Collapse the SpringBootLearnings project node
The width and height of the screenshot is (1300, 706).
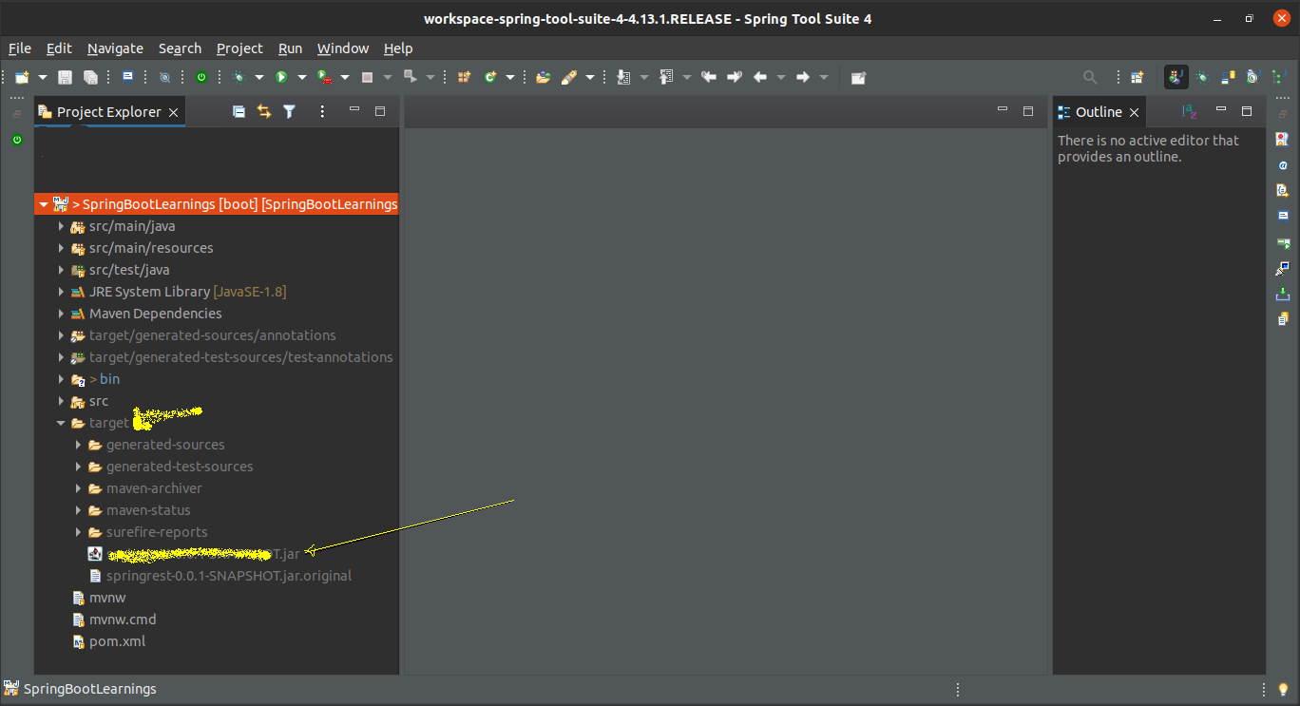coord(42,204)
